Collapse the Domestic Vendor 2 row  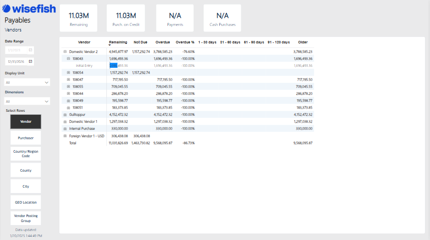click(x=64, y=51)
